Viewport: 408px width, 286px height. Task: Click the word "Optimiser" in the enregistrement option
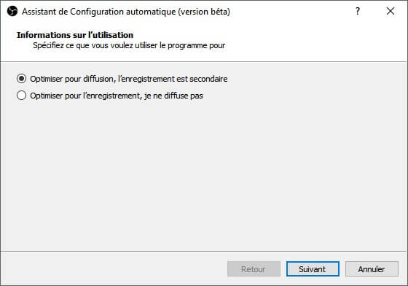pos(47,96)
